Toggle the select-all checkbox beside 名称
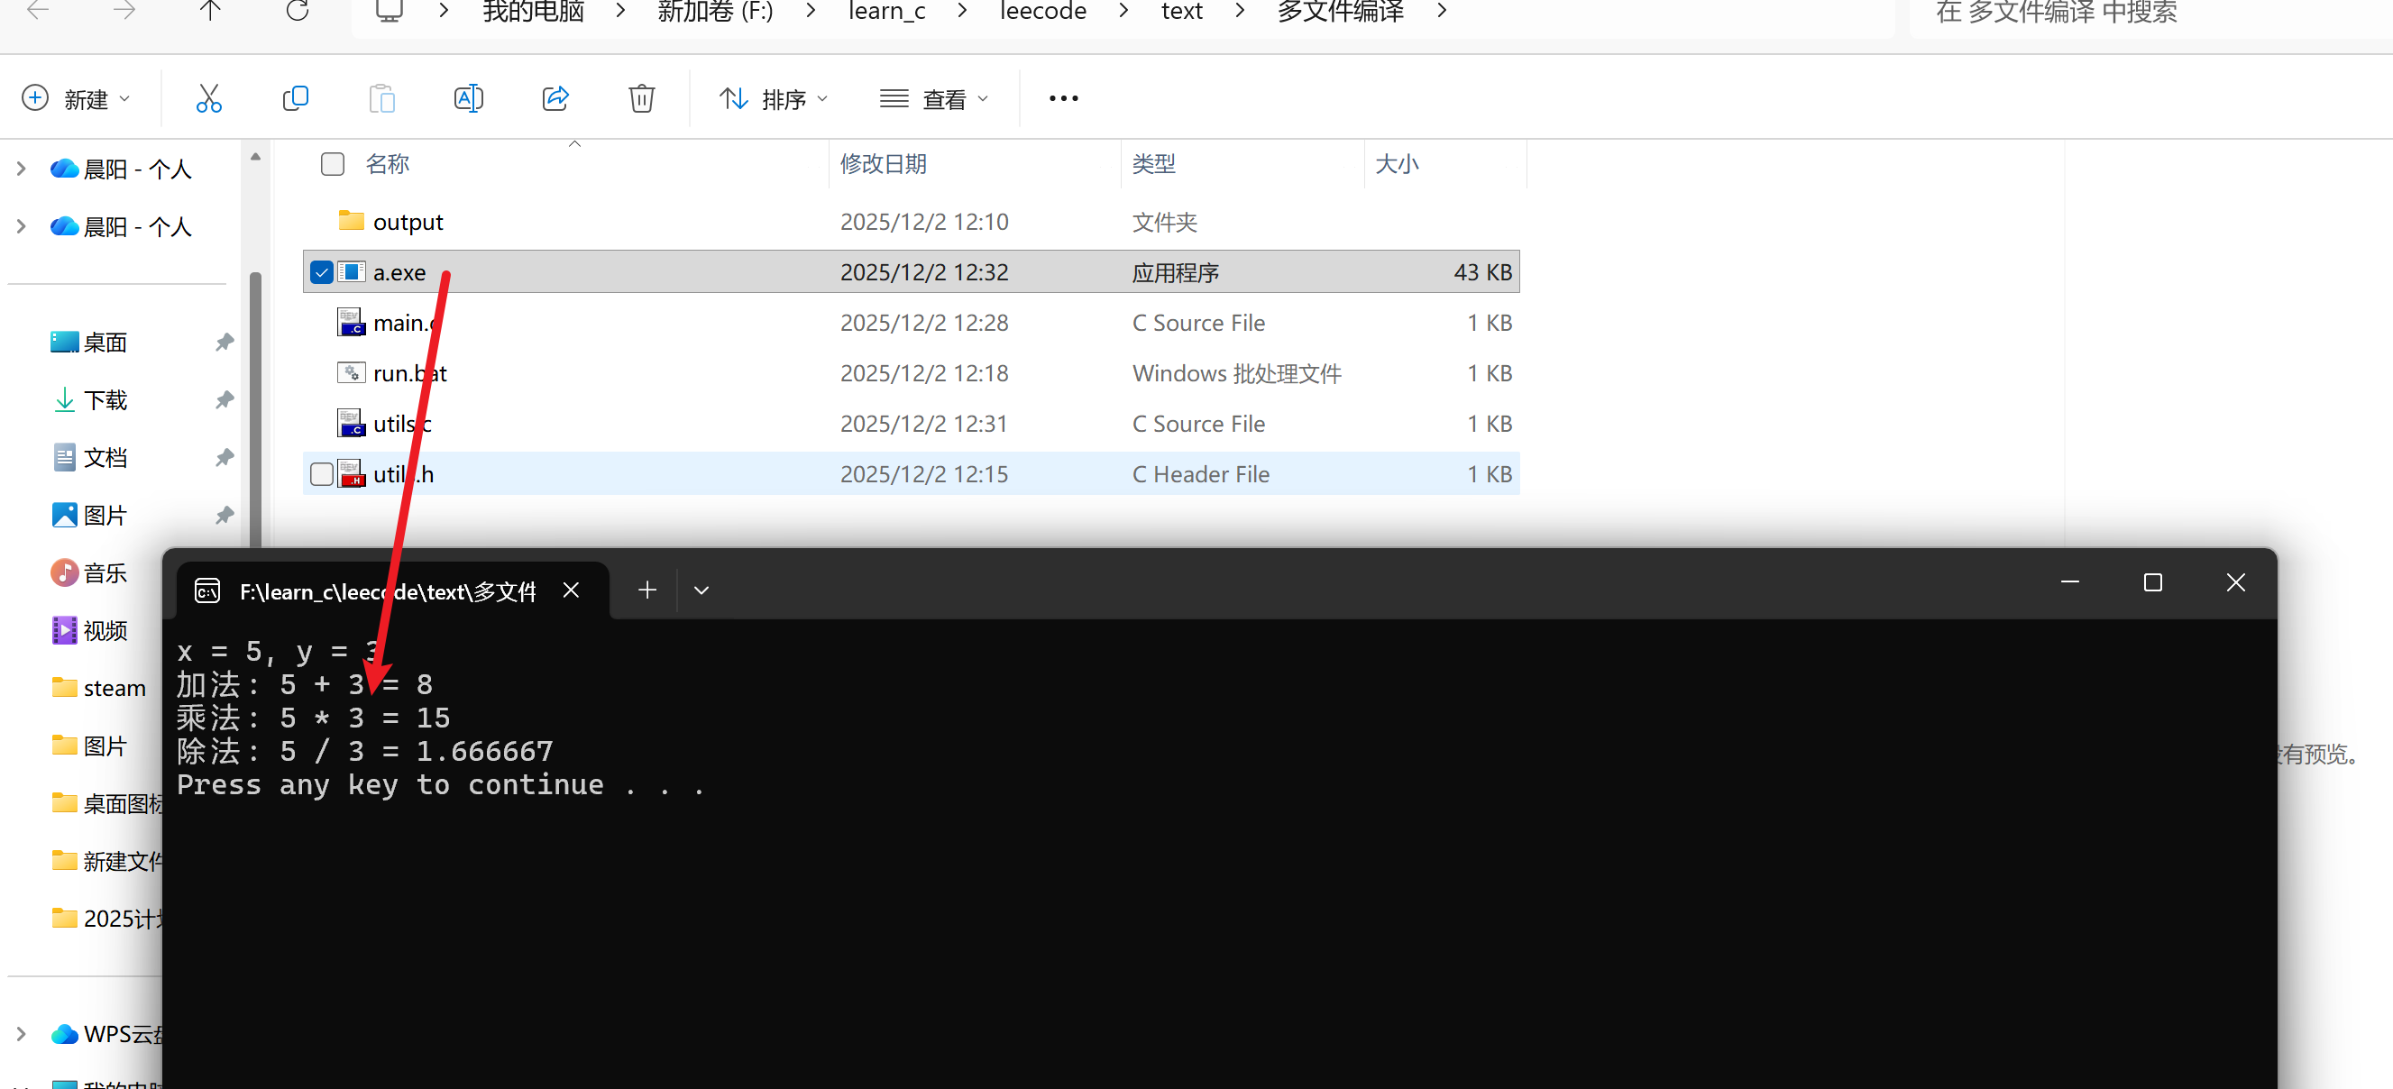Screen dimensions: 2393x1089 [332, 164]
